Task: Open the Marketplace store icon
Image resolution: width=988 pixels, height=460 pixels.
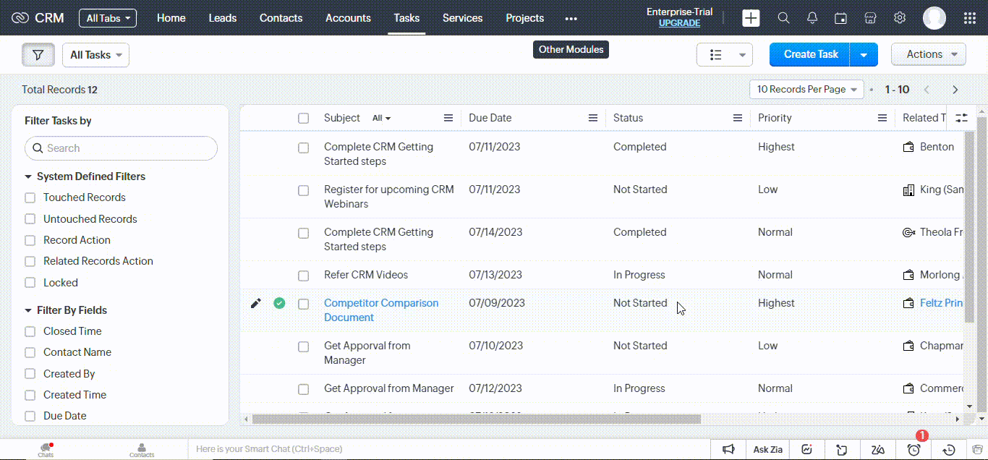Action: (x=870, y=17)
